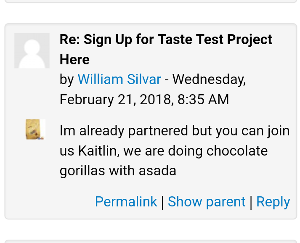This screenshot has width=300, height=243.
Task: Click the Permalink link
Action: click(126, 201)
